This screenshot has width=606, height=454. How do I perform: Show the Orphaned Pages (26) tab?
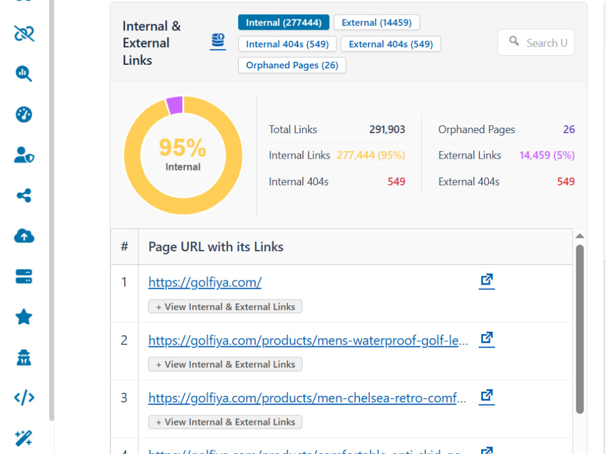[x=292, y=65]
